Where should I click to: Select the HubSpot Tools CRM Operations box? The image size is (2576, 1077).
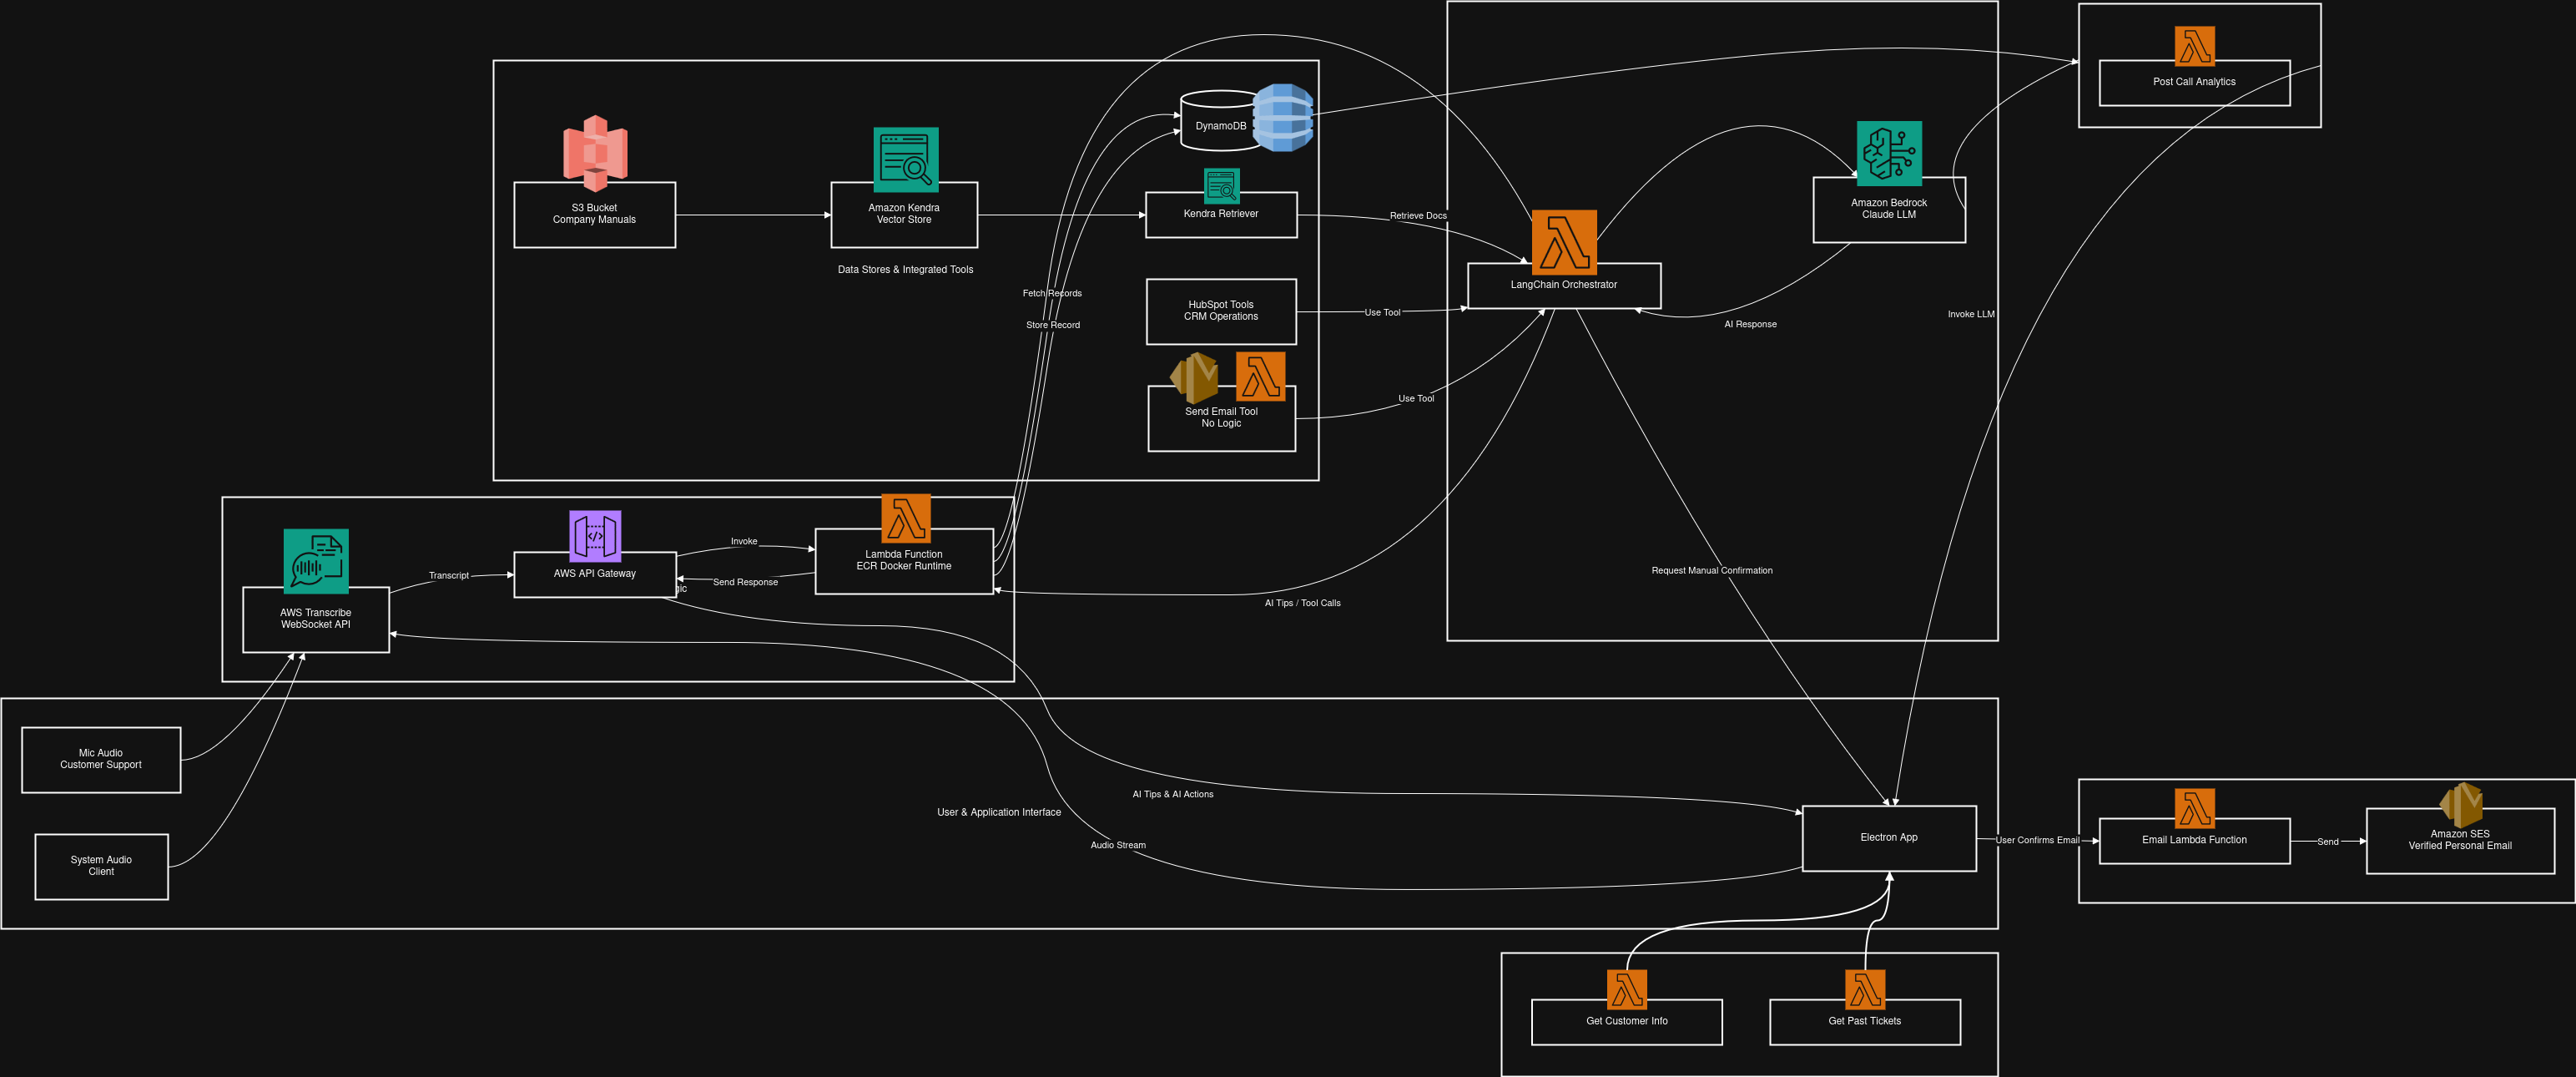1220,311
